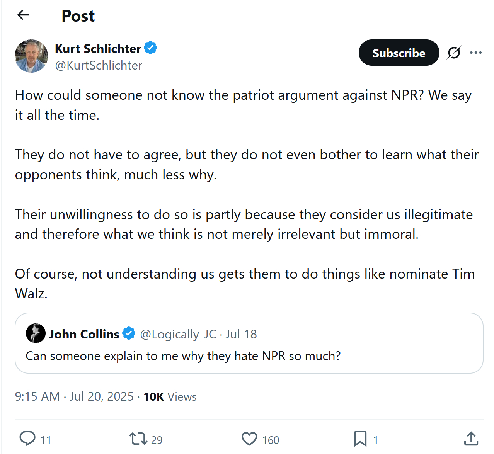
Task: Open the more options ellipsis menu
Action: click(475, 53)
